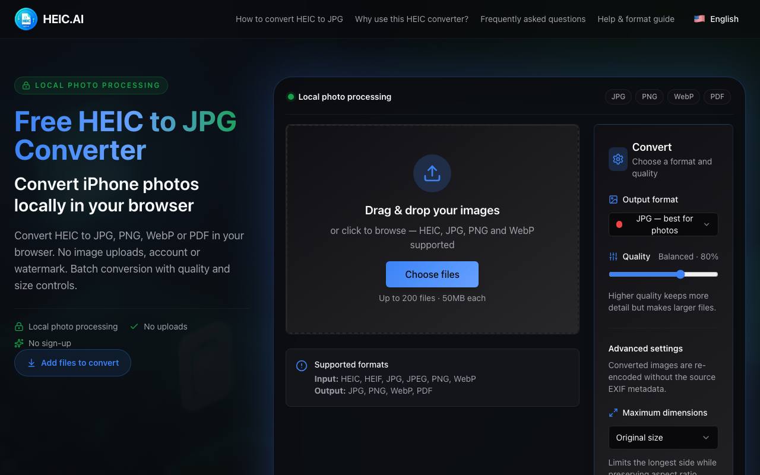The height and width of the screenshot is (475, 760).
Task: Click the US flag language icon
Action: click(699, 19)
